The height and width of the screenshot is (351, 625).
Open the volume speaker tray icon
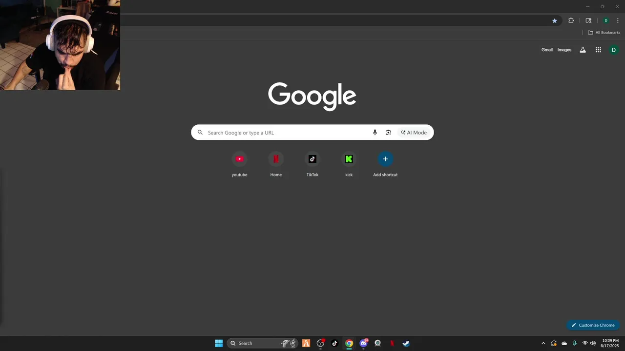(593, 343)
